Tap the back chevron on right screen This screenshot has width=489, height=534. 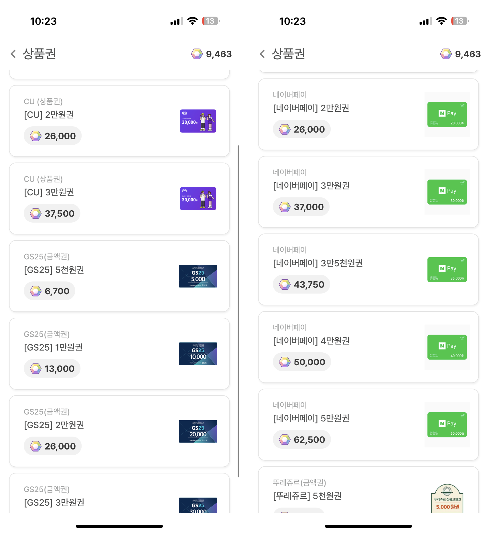pyautogui.click(x=262, y=54)
